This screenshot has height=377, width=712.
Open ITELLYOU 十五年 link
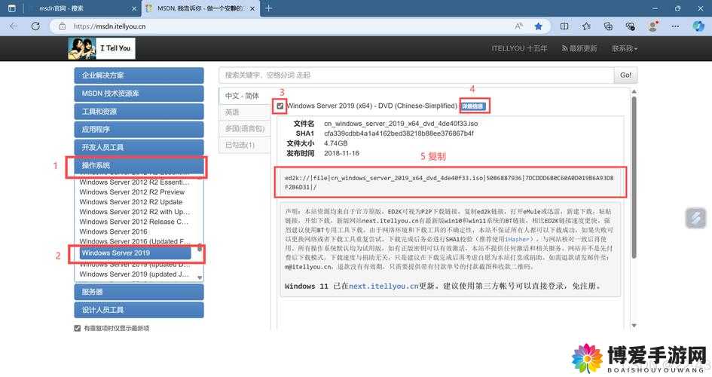point(519,48)
